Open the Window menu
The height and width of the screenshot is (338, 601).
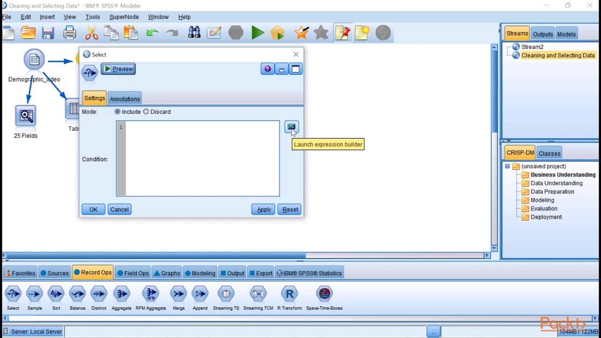158,17
